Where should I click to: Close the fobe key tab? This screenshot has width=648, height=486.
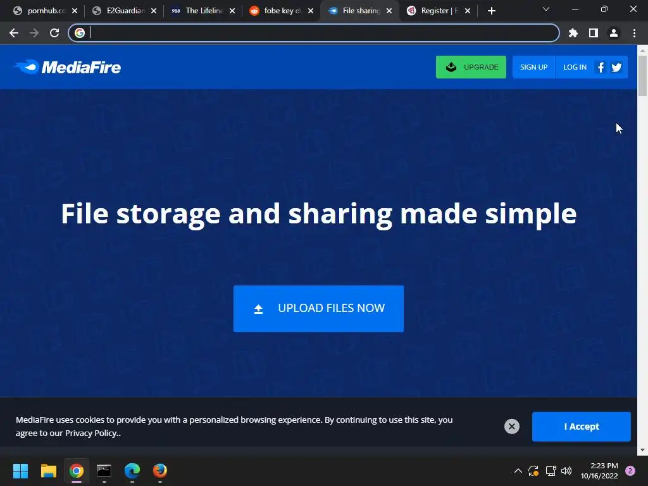[310, 11]
